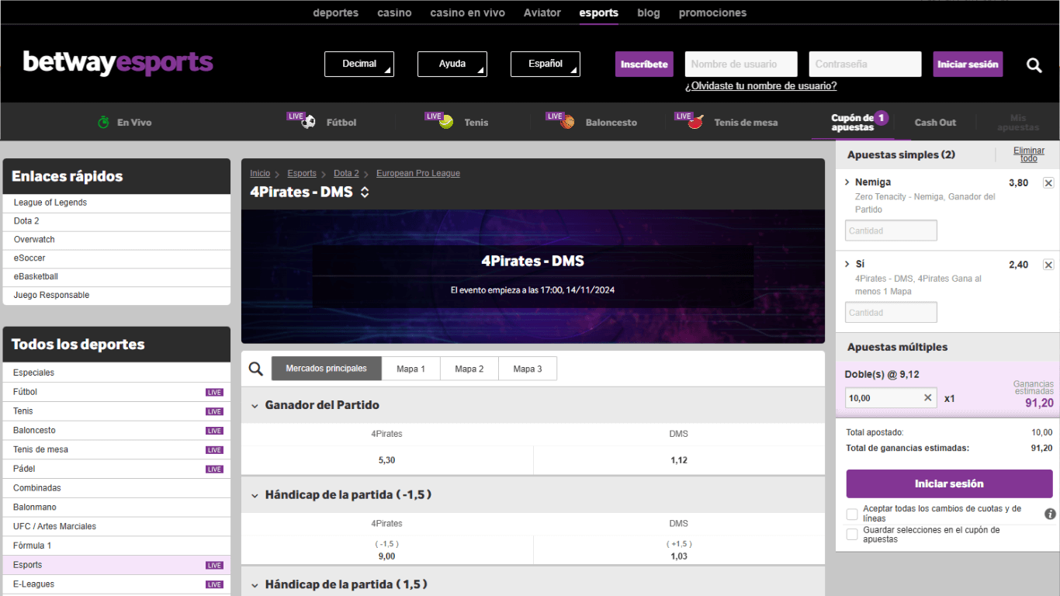1060x596 pixels.
Task: Select UFC / Artes Marciales in sports list
Action: pos(116,526)
